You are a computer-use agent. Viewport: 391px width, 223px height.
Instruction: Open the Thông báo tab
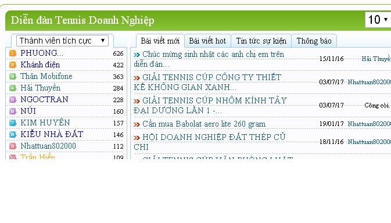coord(314,41)
